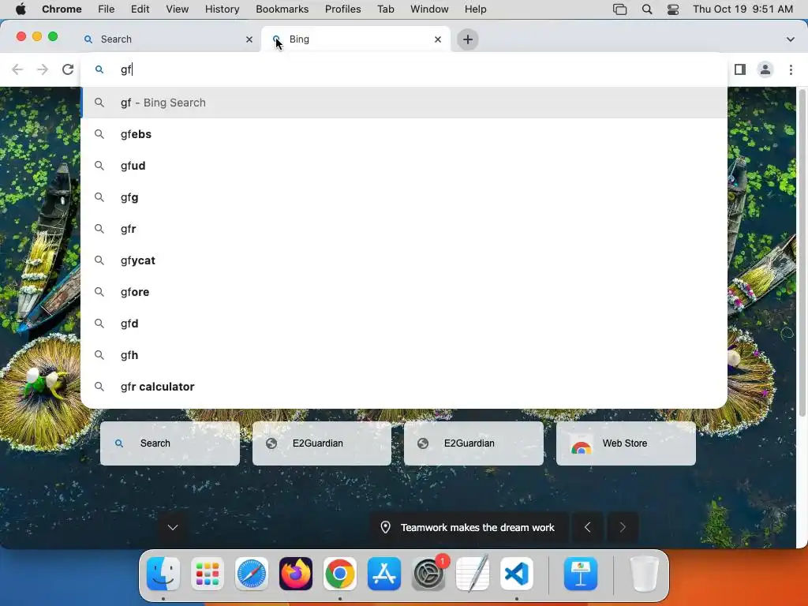Show the next Bing background image

click(x=623, y=527)
